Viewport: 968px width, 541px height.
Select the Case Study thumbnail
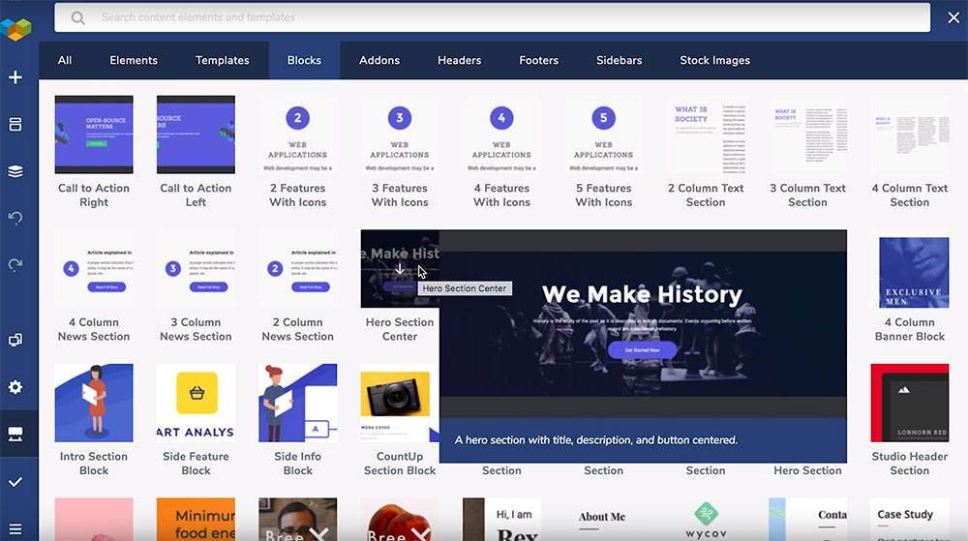909,520
